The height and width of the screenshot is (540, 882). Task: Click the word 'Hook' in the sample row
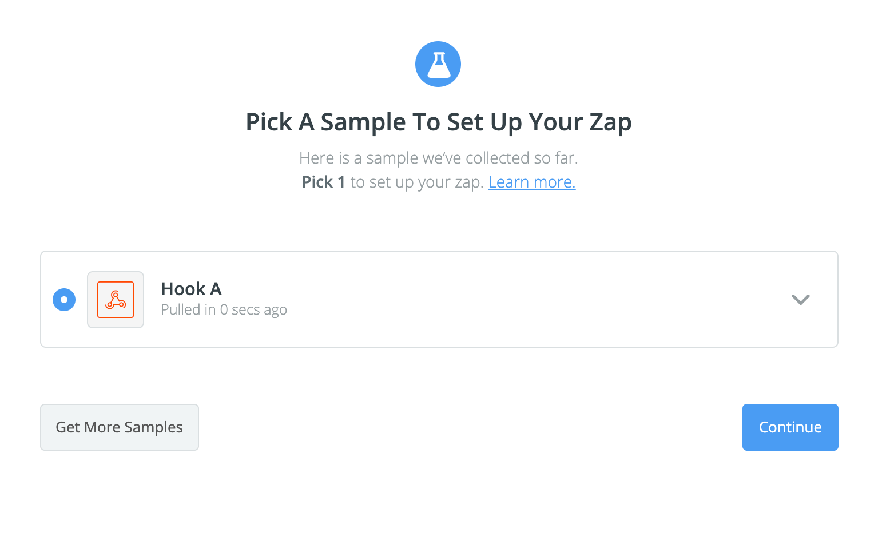tap(183, 289)
